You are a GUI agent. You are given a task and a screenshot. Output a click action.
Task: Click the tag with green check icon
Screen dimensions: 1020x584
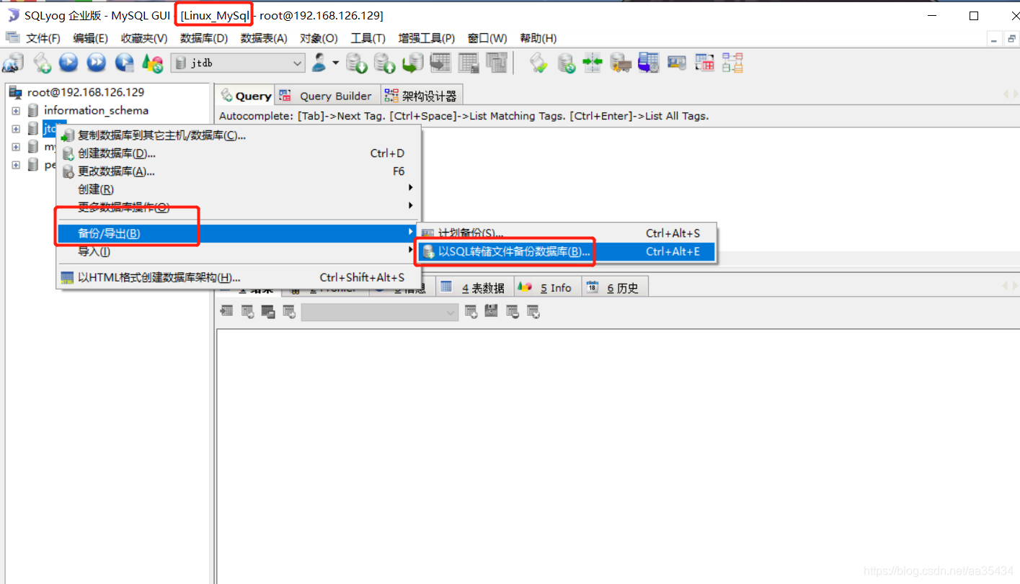click(538, 63)
